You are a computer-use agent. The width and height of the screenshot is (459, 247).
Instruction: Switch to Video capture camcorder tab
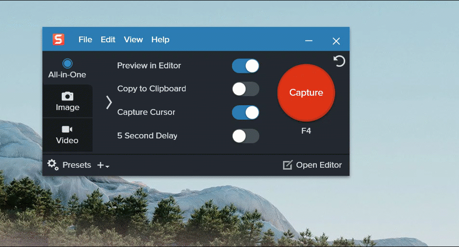[x=67, y=135]
